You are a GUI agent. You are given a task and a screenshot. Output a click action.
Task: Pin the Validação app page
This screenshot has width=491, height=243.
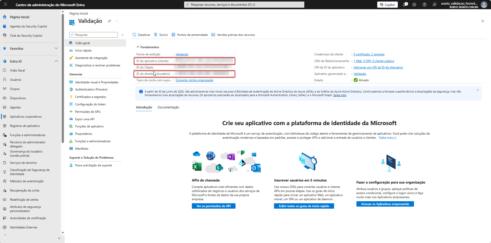point(109,21)
